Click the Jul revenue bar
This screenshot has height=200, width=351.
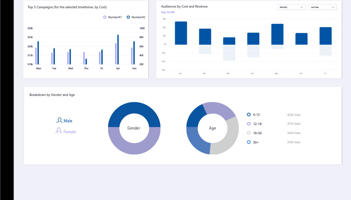point(326,36)
